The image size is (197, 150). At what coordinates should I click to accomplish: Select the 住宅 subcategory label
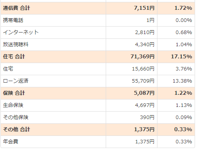tap(8, 69)
